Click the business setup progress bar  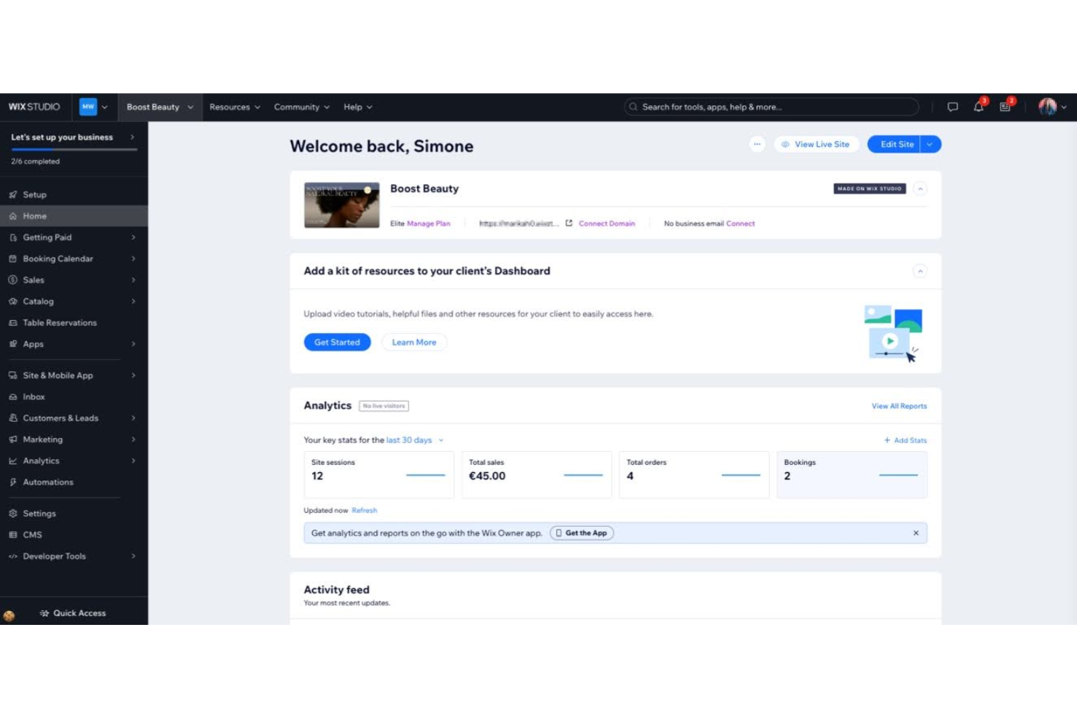(x=73, y=151)
